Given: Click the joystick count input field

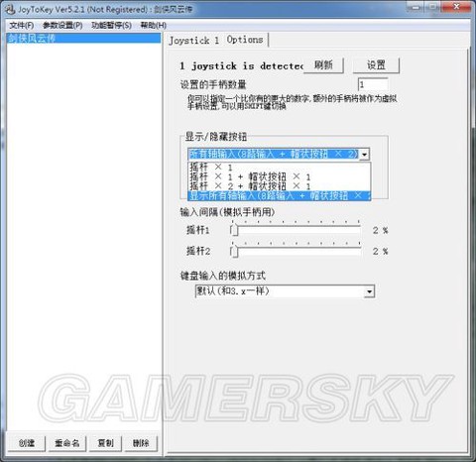Looking at the screenshot, I should pos(373,84).
